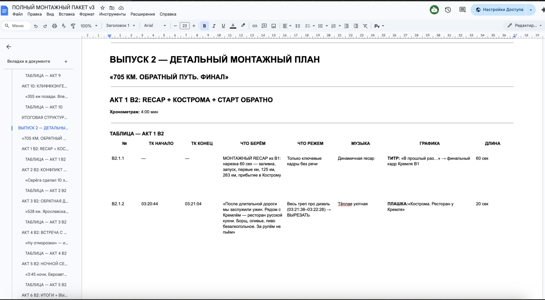Open the Вставка menu

67,14
